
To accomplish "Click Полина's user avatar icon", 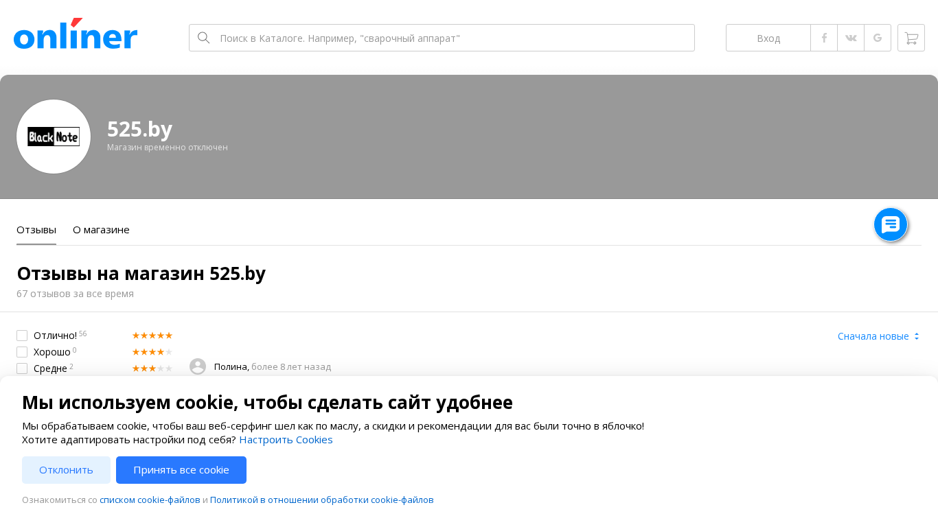I will point(198,366).
